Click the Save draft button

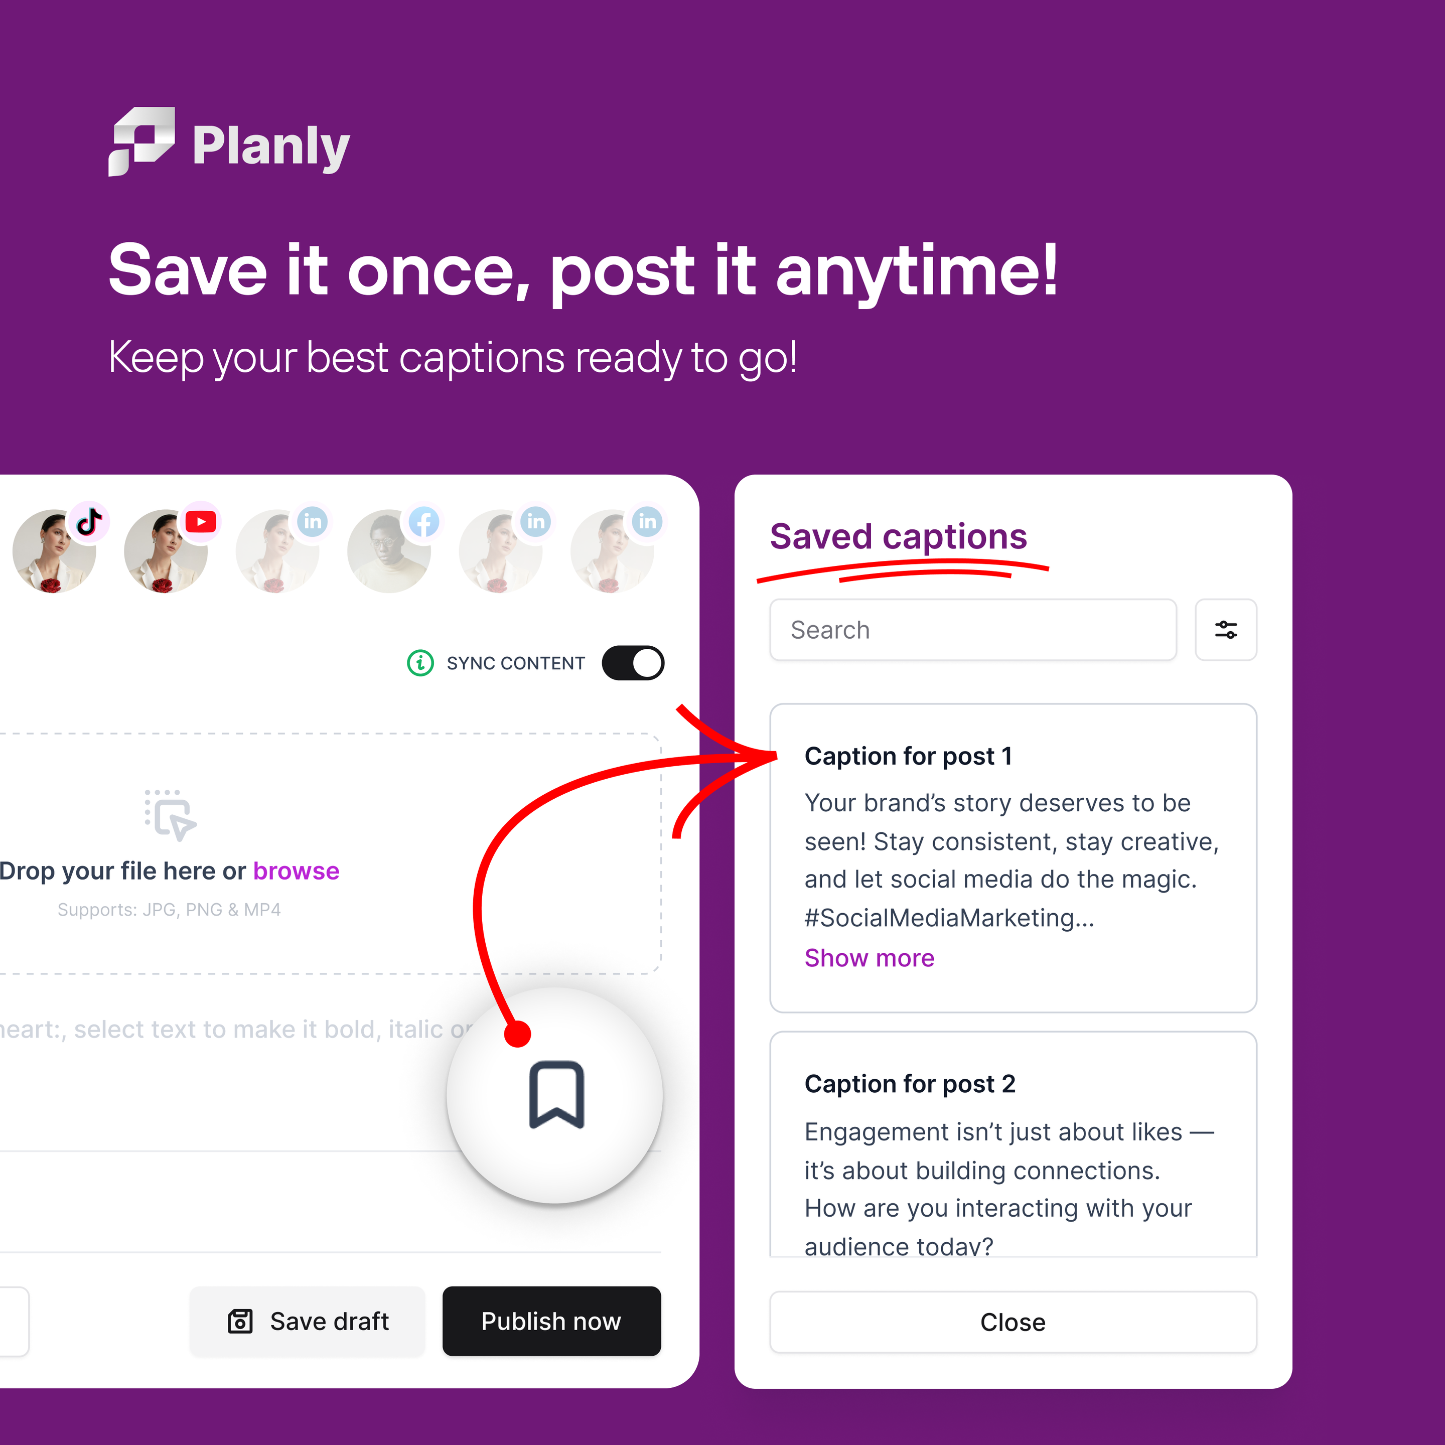click(x=308, y=1322)
